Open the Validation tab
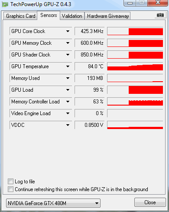 (x=72, y=16)
